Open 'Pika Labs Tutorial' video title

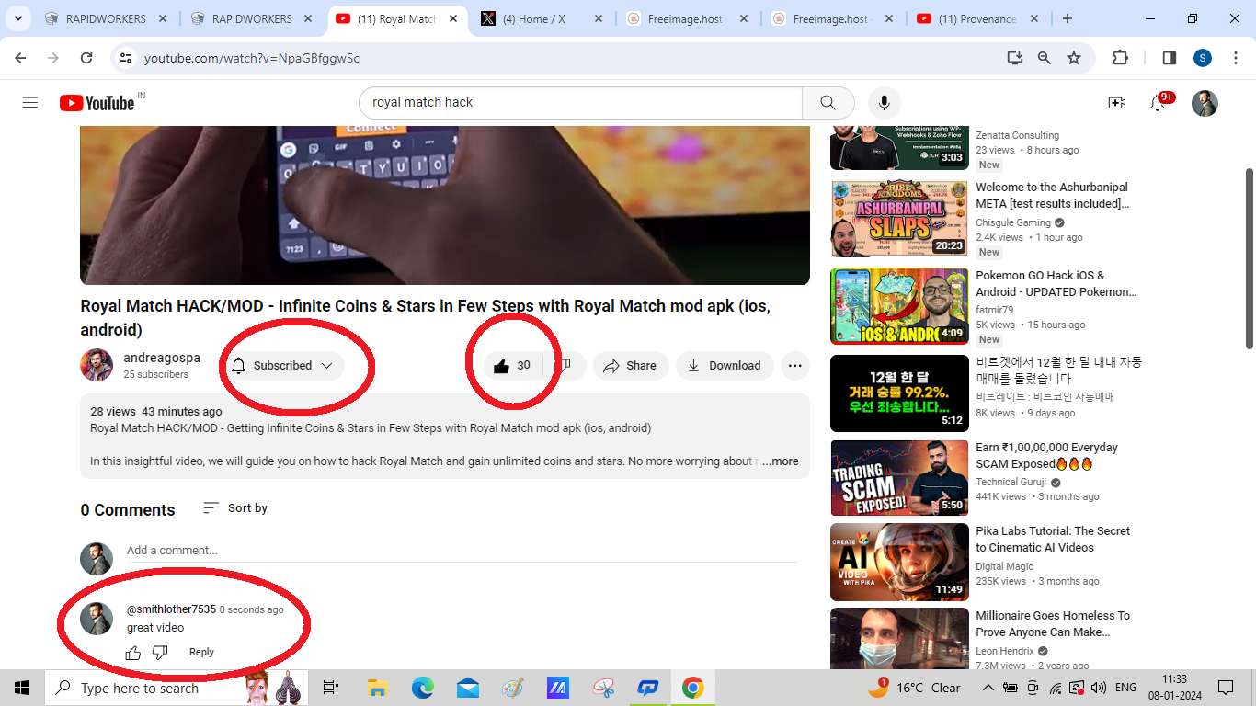1053,540
